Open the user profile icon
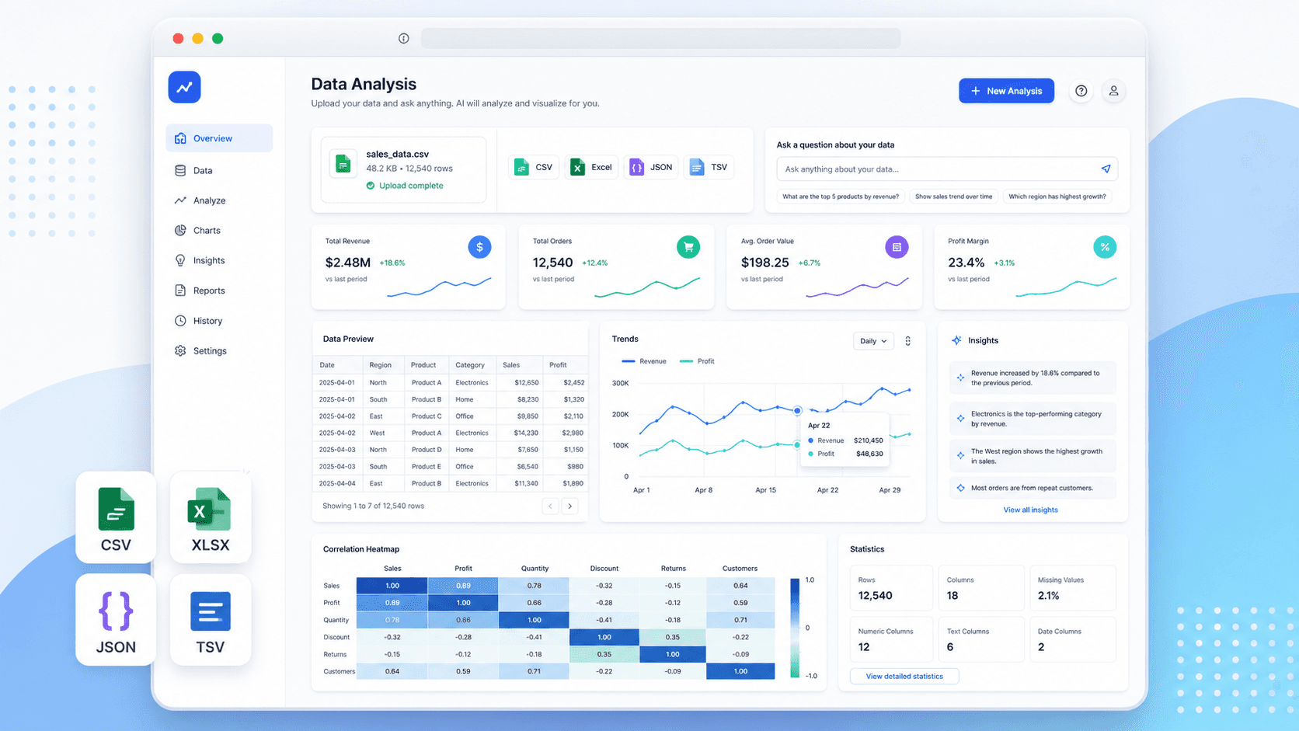This screenshot has height=731, width=1299. 1113,91
